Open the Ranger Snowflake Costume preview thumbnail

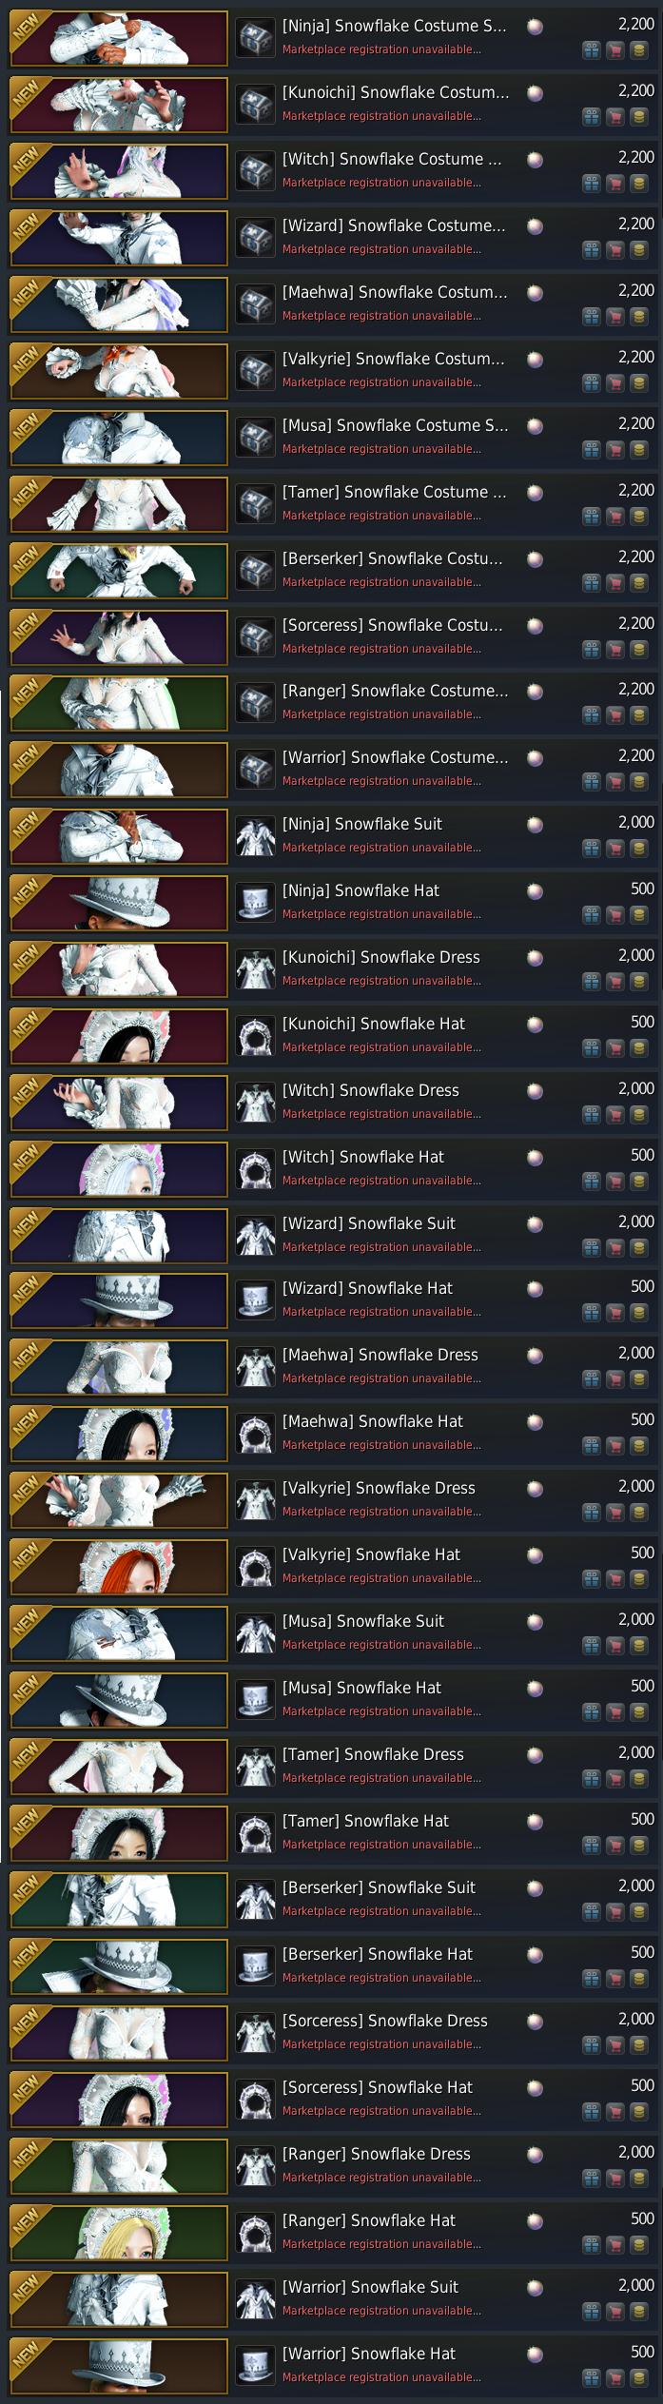pyautogui.click(x=119, y=703)
